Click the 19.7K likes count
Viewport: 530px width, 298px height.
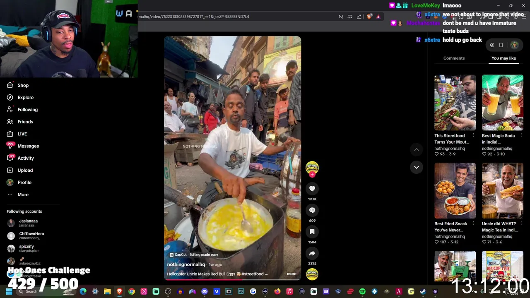312,199
